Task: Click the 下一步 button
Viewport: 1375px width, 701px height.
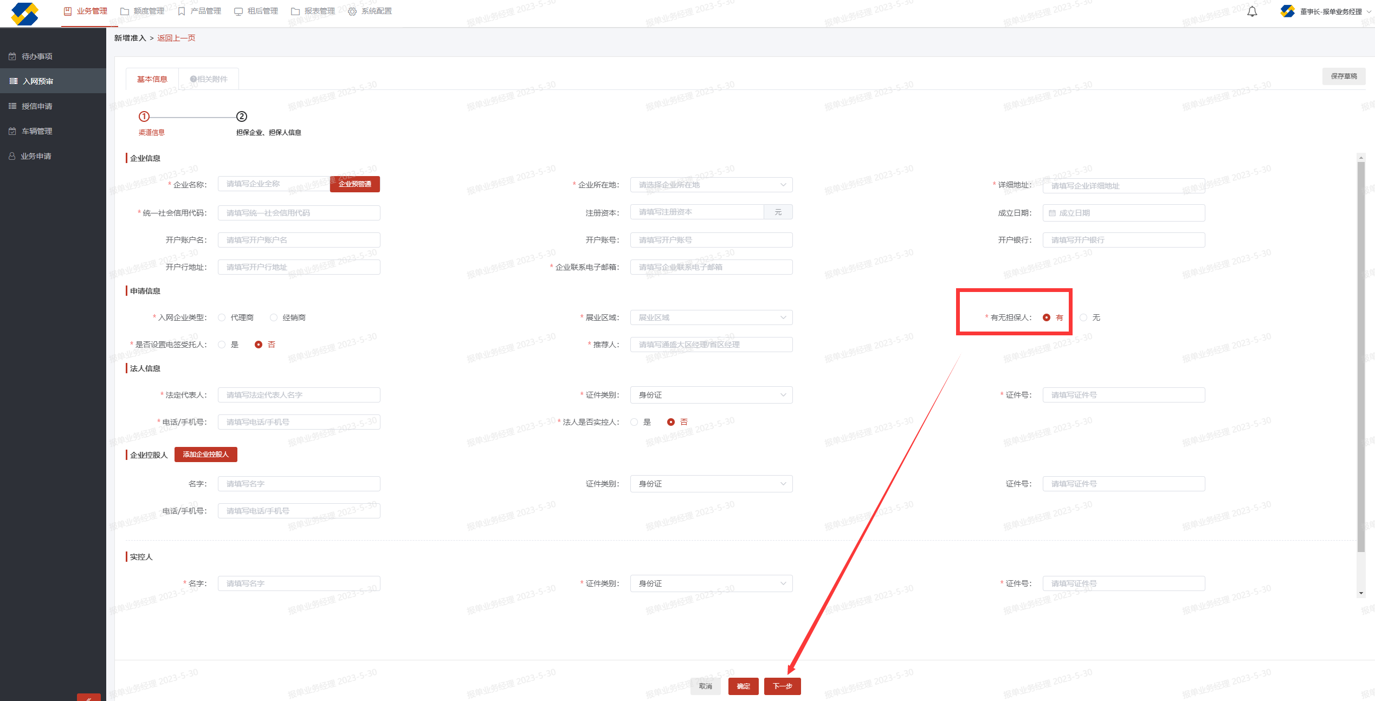Action: 782,686
